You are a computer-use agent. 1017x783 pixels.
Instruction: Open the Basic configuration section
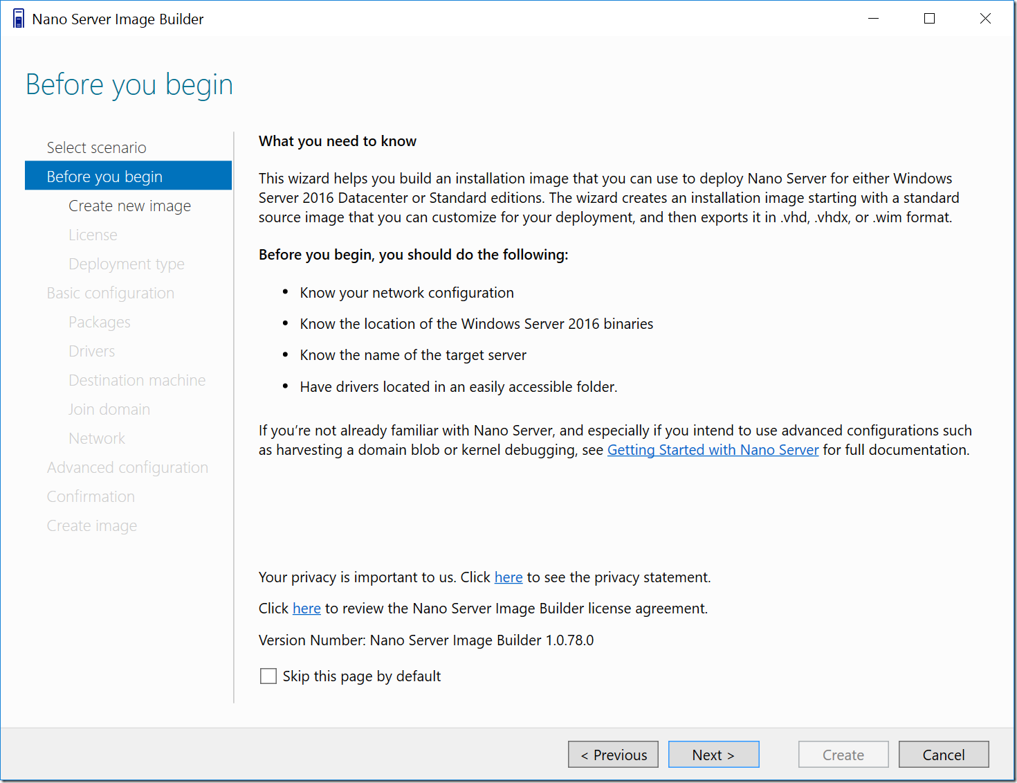111,293
